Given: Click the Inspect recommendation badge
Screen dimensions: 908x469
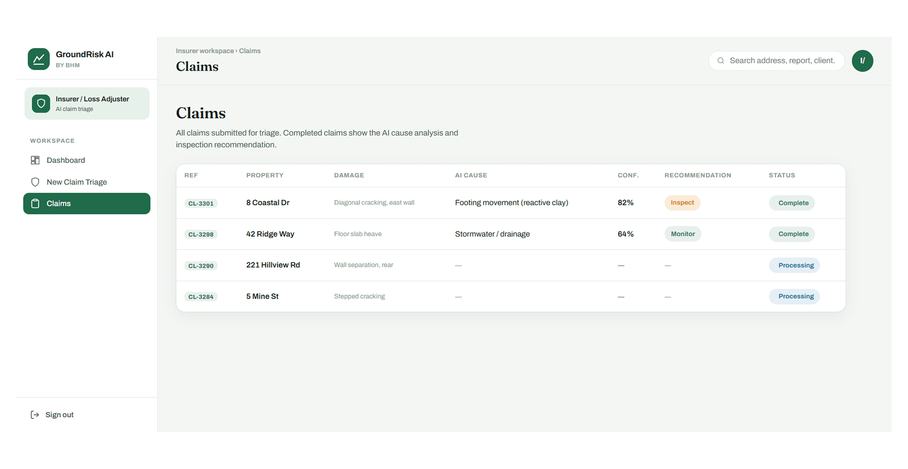Looking at the screenshot, I should [682, 203].
